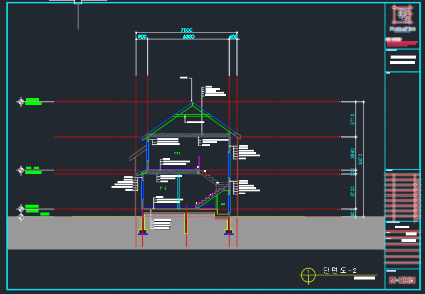Select the magenta staircase in the section
The image size is (425, 294).
pos(210,196)
